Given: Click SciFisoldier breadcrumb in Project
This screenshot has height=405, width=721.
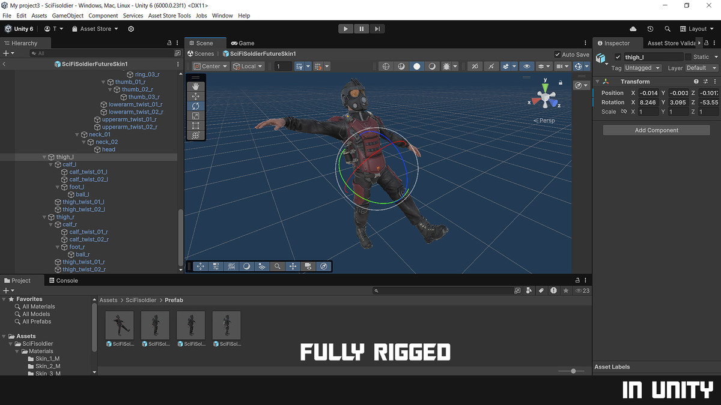Looking at the screenshot, I should (141, 300).
